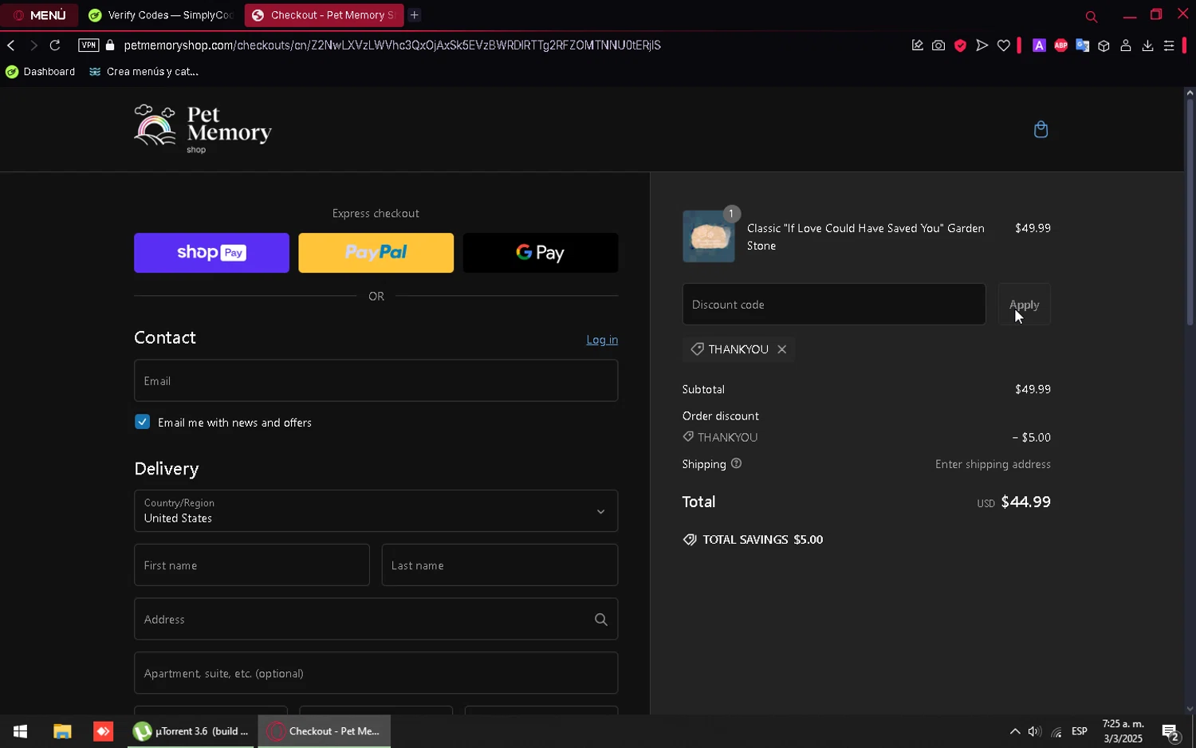Click the Address field
Image resolution: width=1196 pixels, height=748 pixels.
click(376, 619)
